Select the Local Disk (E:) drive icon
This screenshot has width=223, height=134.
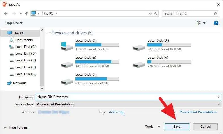click(67, 65)
